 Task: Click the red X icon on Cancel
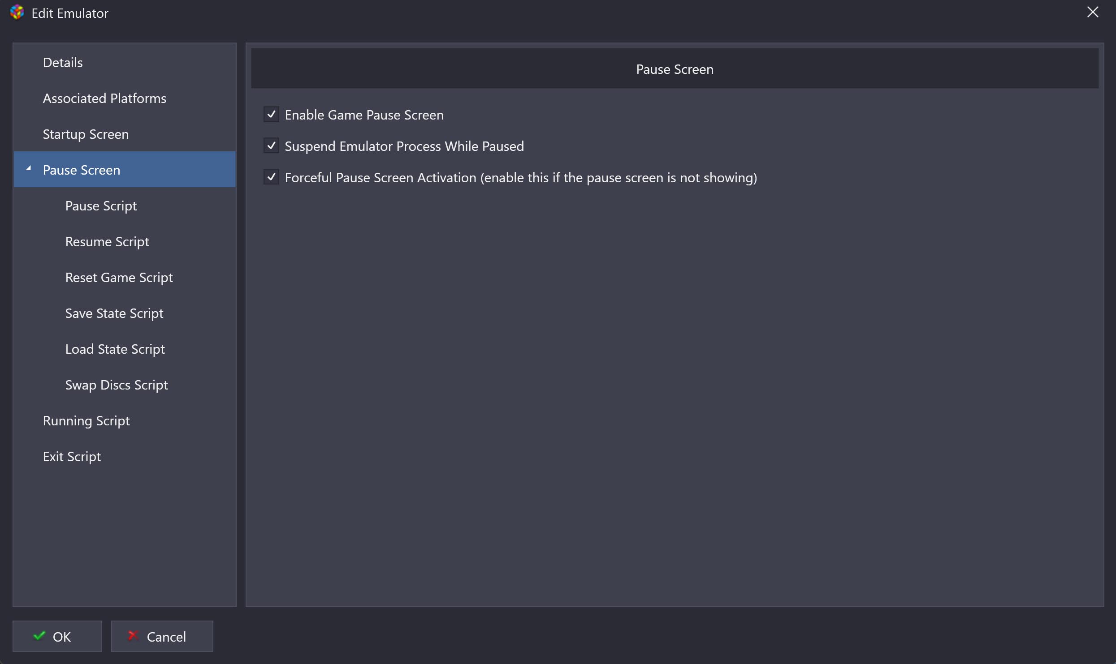(x=133, y=635)
